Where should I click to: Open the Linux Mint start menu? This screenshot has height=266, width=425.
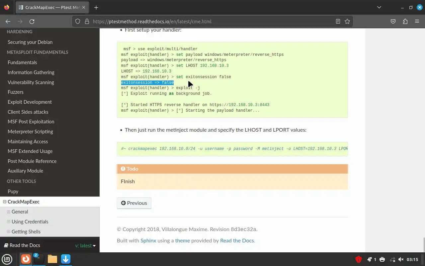pos(7,259)
